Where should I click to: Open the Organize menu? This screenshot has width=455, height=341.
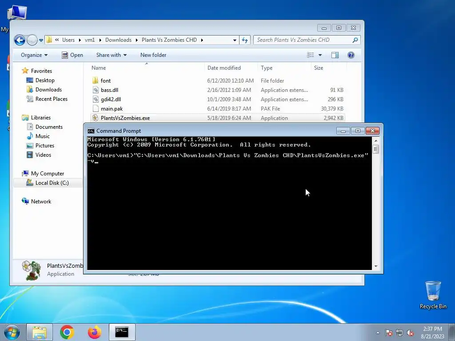pos(34,55)
